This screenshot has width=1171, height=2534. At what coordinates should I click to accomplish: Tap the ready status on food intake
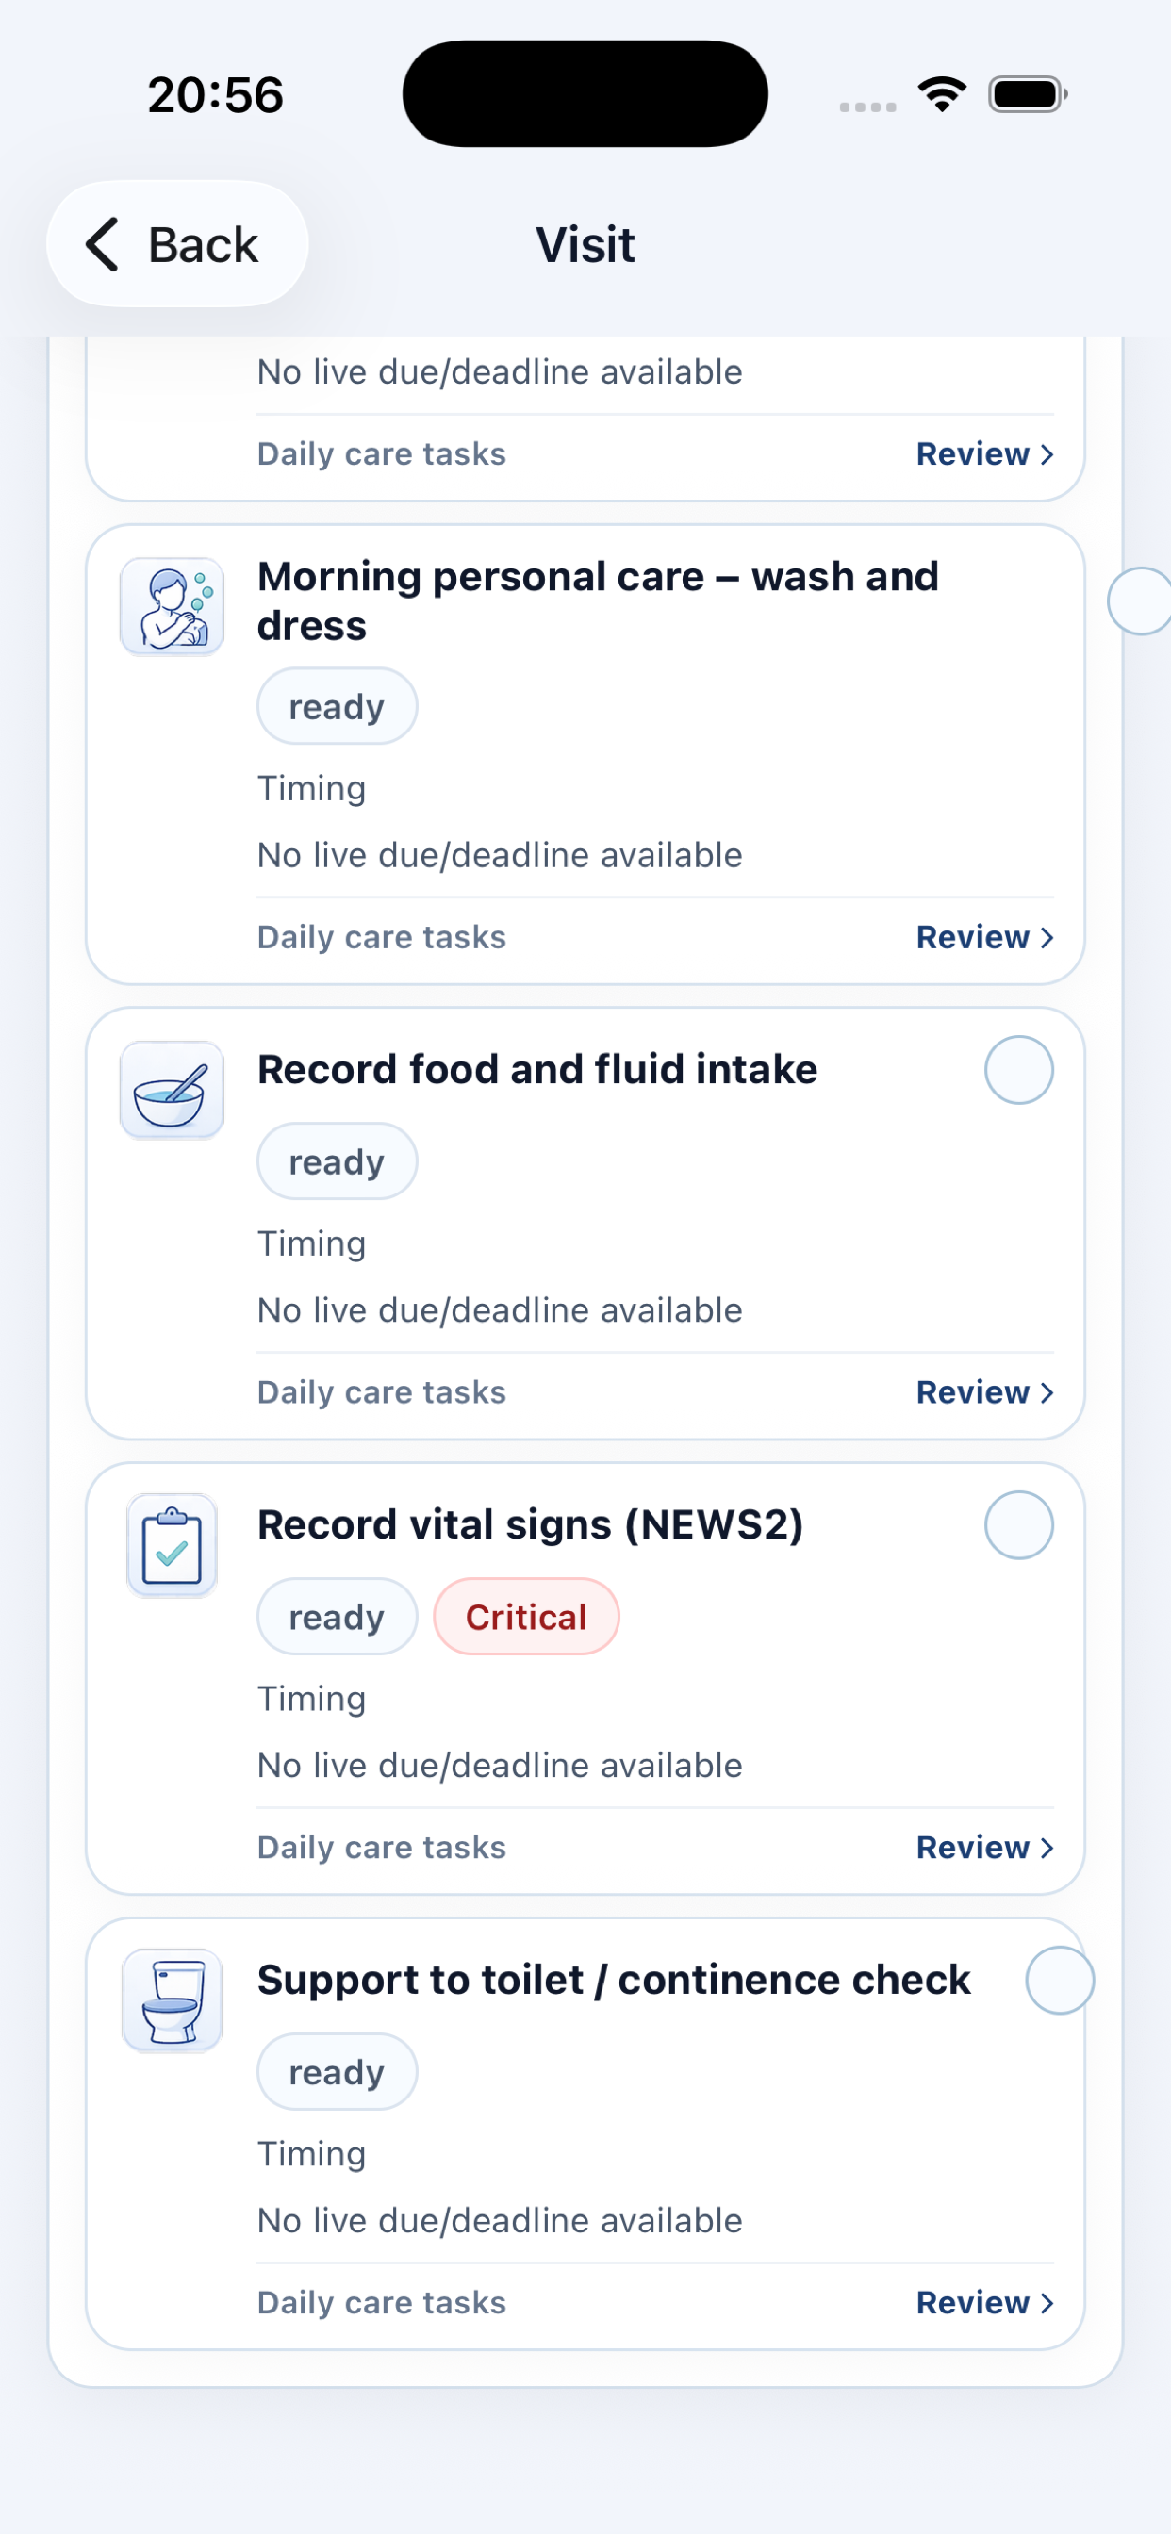click(x=337, y=1161)
